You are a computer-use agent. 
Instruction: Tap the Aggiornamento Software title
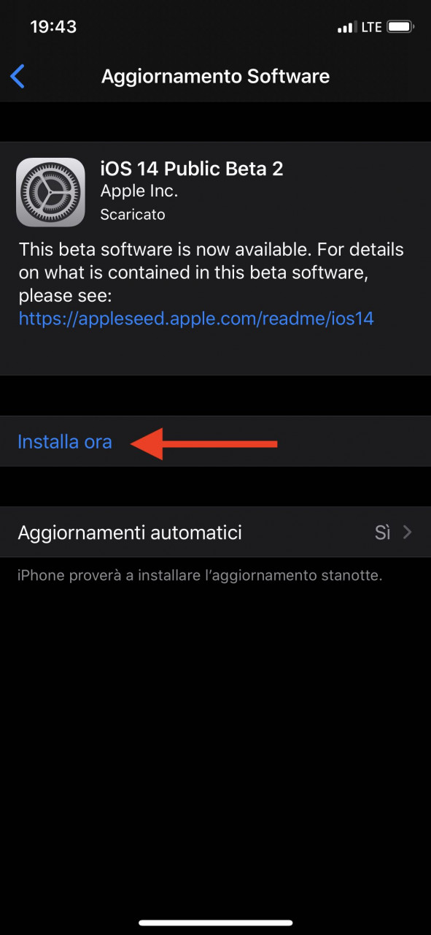(215, 76)
